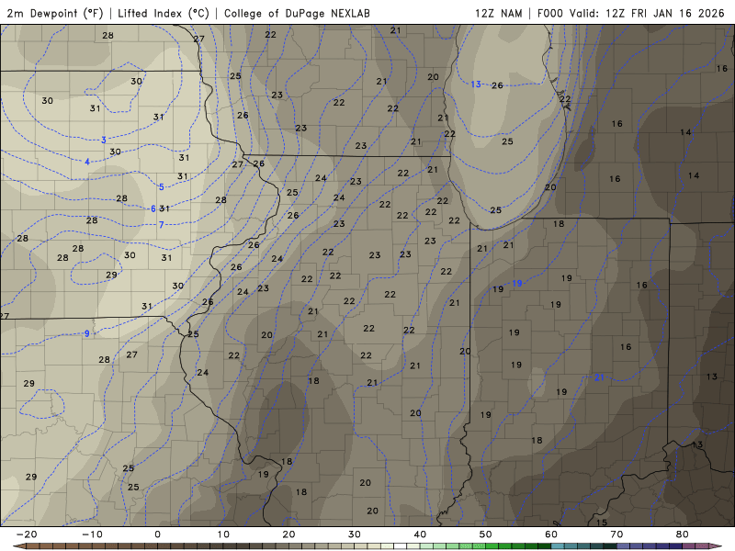
Task: Click the "60" tick on the color scale
Action: pos(551,534)
